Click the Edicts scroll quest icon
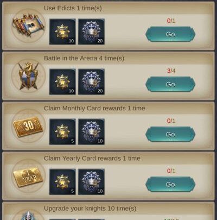This screenshot has height=220, width=217. (x=28, y=26)
